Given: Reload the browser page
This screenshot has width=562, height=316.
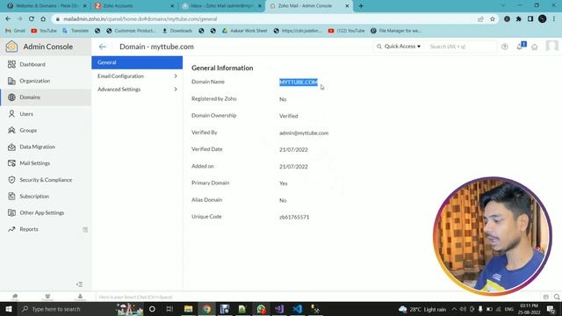Looking at the screenshot, I should (32, 19).
